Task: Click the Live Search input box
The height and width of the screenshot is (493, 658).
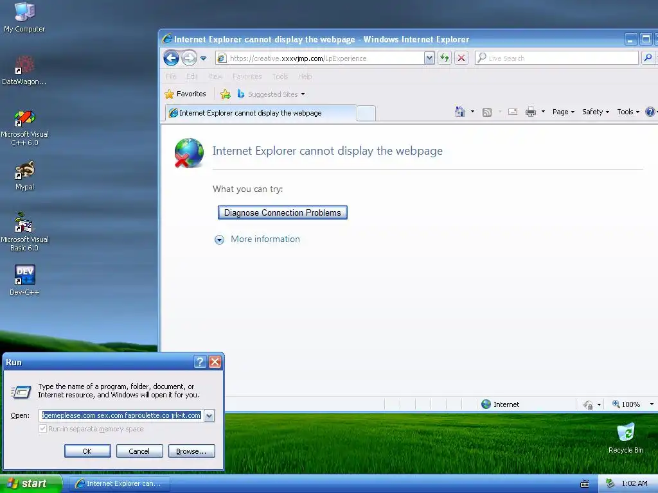Action: [556, 58]
